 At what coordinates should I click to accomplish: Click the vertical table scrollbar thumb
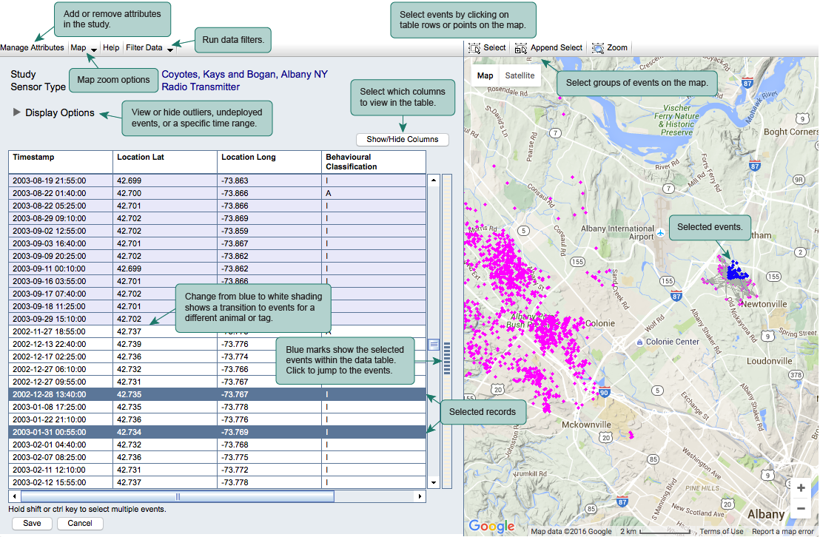434,345
